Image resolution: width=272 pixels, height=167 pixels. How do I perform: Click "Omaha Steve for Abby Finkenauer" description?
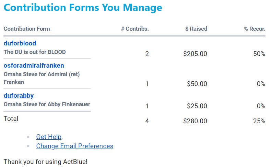pyautogui.click(x=47, y=104)
